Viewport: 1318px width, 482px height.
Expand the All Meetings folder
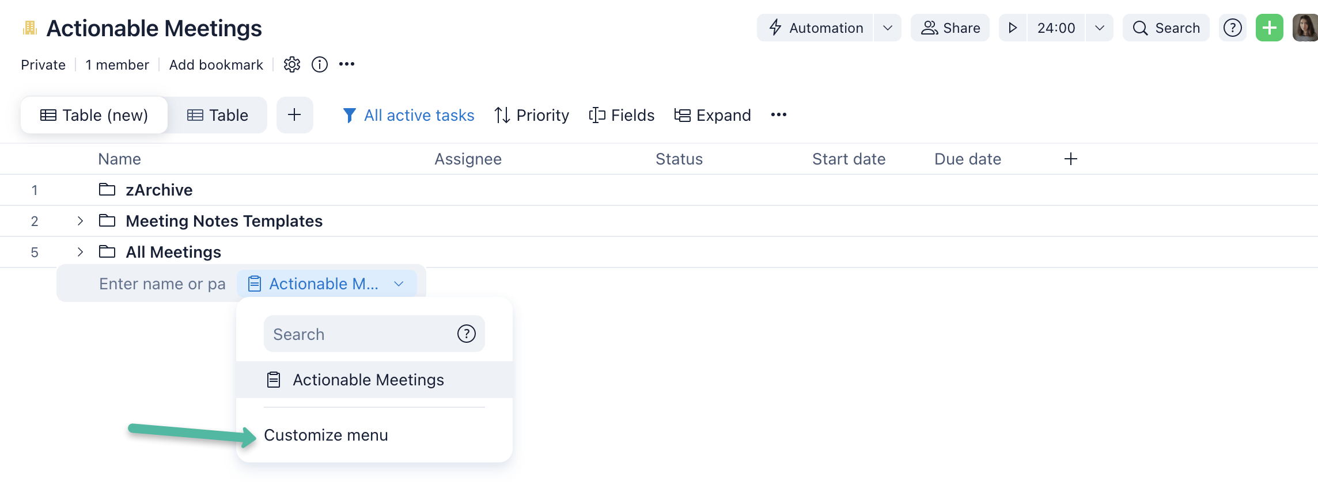click(80, 252)
